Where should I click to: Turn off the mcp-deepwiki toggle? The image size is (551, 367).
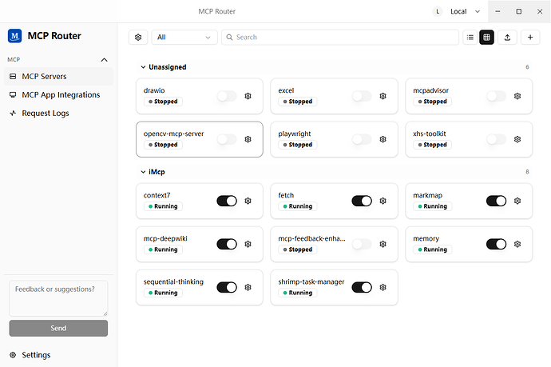coord(227,244)
